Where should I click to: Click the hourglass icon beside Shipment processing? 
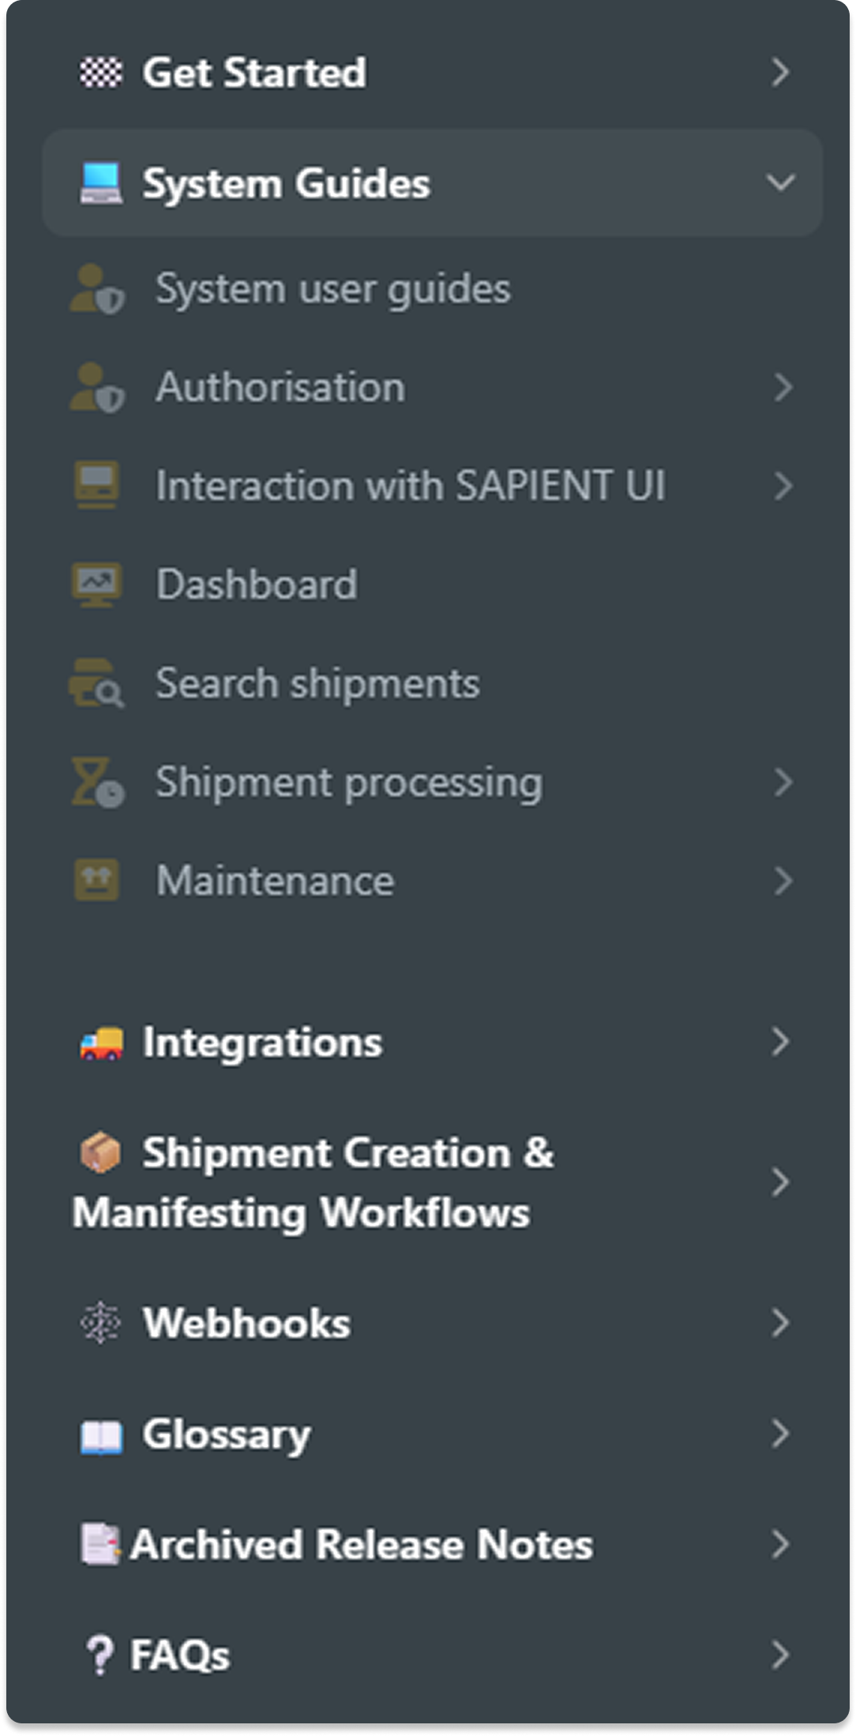pos(97,782)
